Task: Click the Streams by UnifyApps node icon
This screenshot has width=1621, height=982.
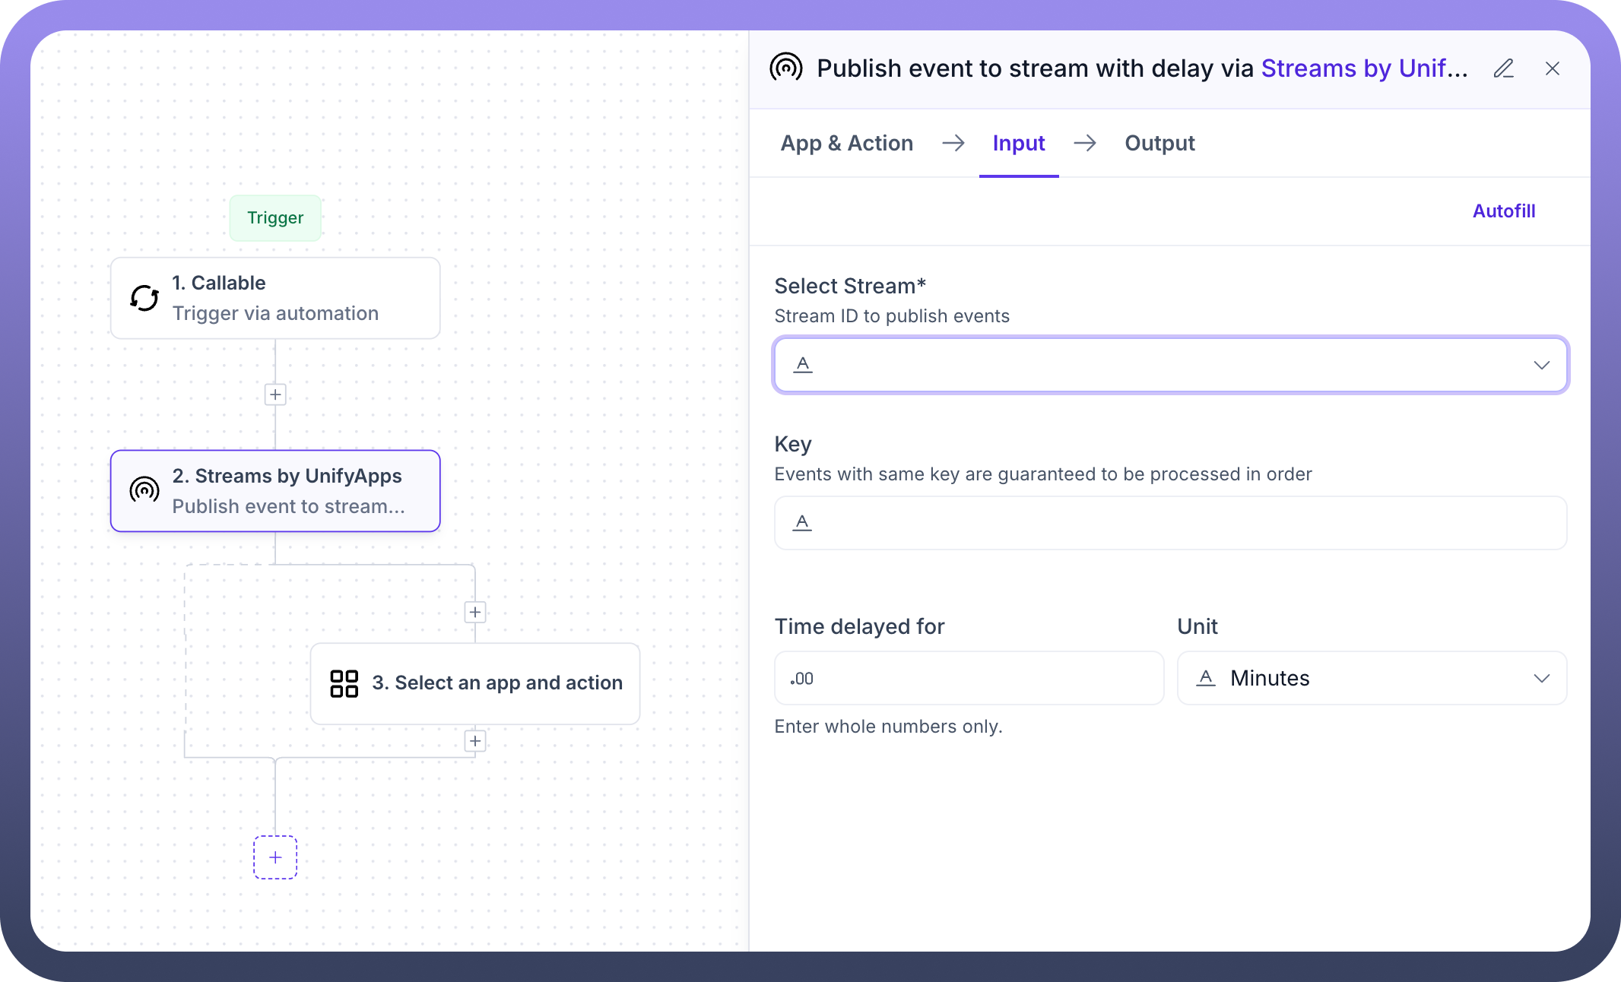Action: (144, 490)
